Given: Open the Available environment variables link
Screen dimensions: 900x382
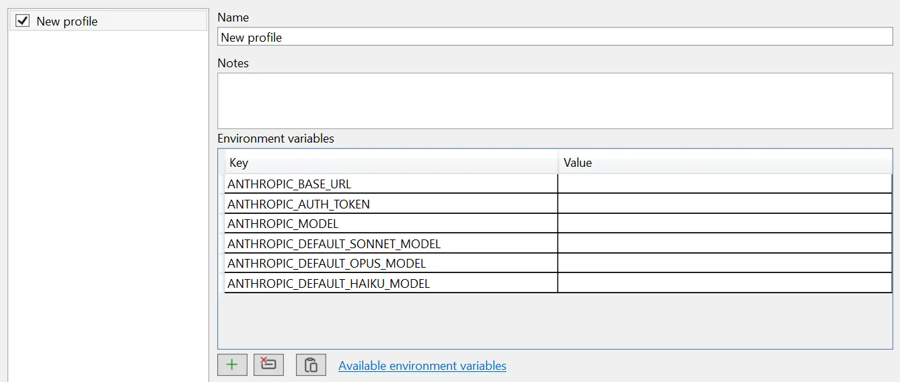Looking at the screenshot, I should coord(422,366).
